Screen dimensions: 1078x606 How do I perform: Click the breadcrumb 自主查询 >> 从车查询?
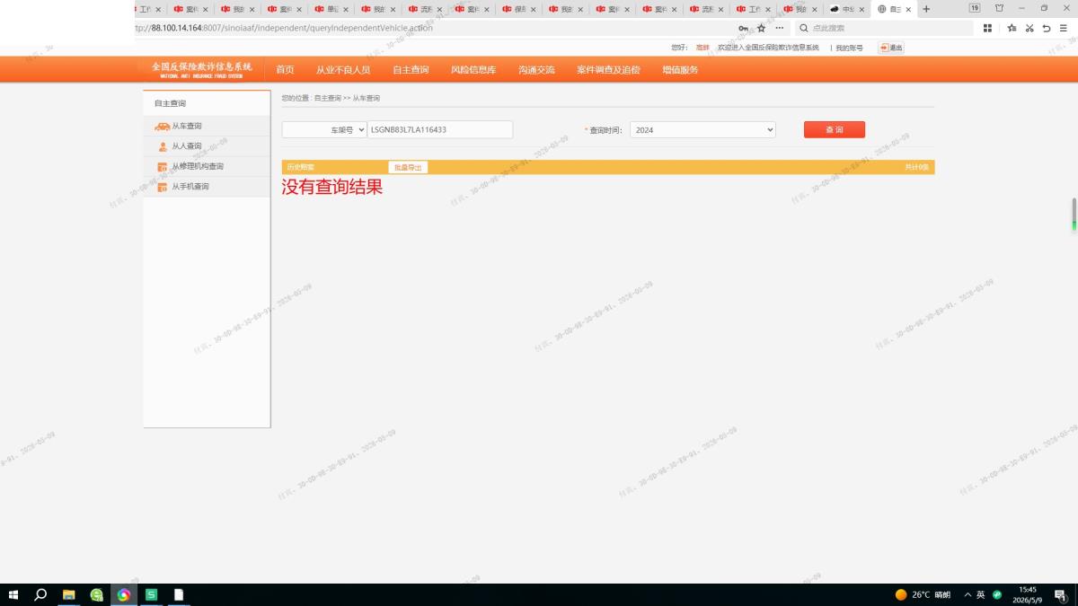coord(347,98)
